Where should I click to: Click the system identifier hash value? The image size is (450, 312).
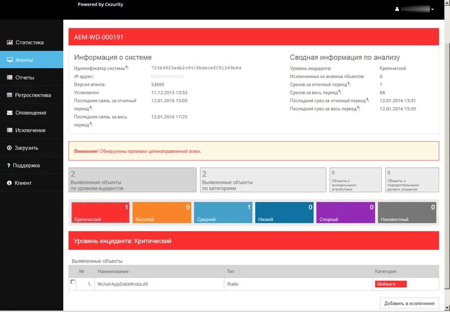tap(196, 68)
